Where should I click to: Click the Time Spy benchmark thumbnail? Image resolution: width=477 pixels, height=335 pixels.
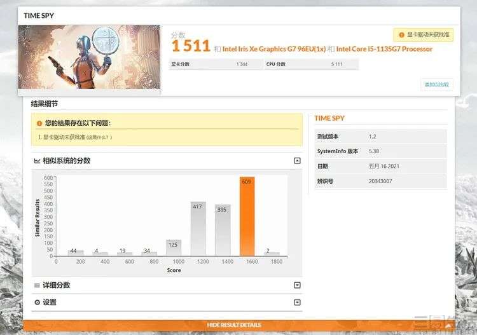pyautogui.click(x=89, y=57)
